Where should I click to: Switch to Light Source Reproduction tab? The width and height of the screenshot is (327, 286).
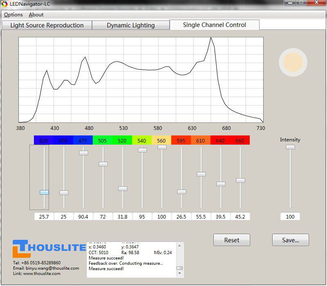click(x=47, y=25)
